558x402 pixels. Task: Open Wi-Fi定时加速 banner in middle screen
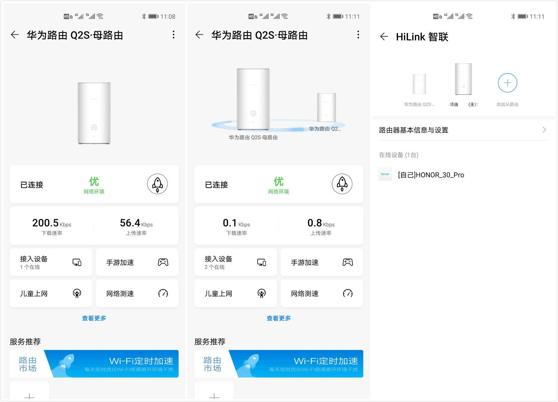pyautogui.click(x=279, y=364)
